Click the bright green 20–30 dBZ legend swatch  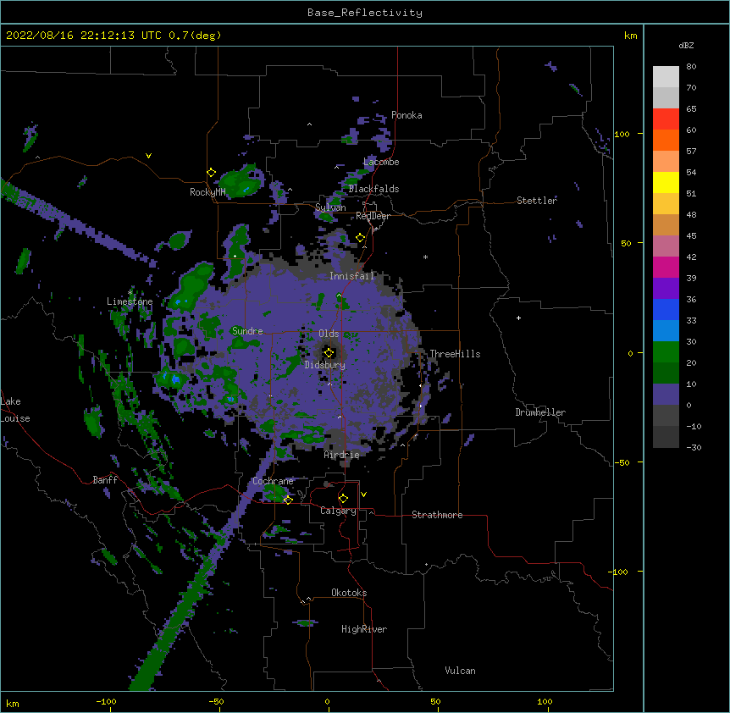point(666,352)
